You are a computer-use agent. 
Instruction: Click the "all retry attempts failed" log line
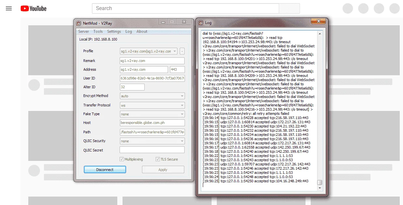click(x=246, y=114)
